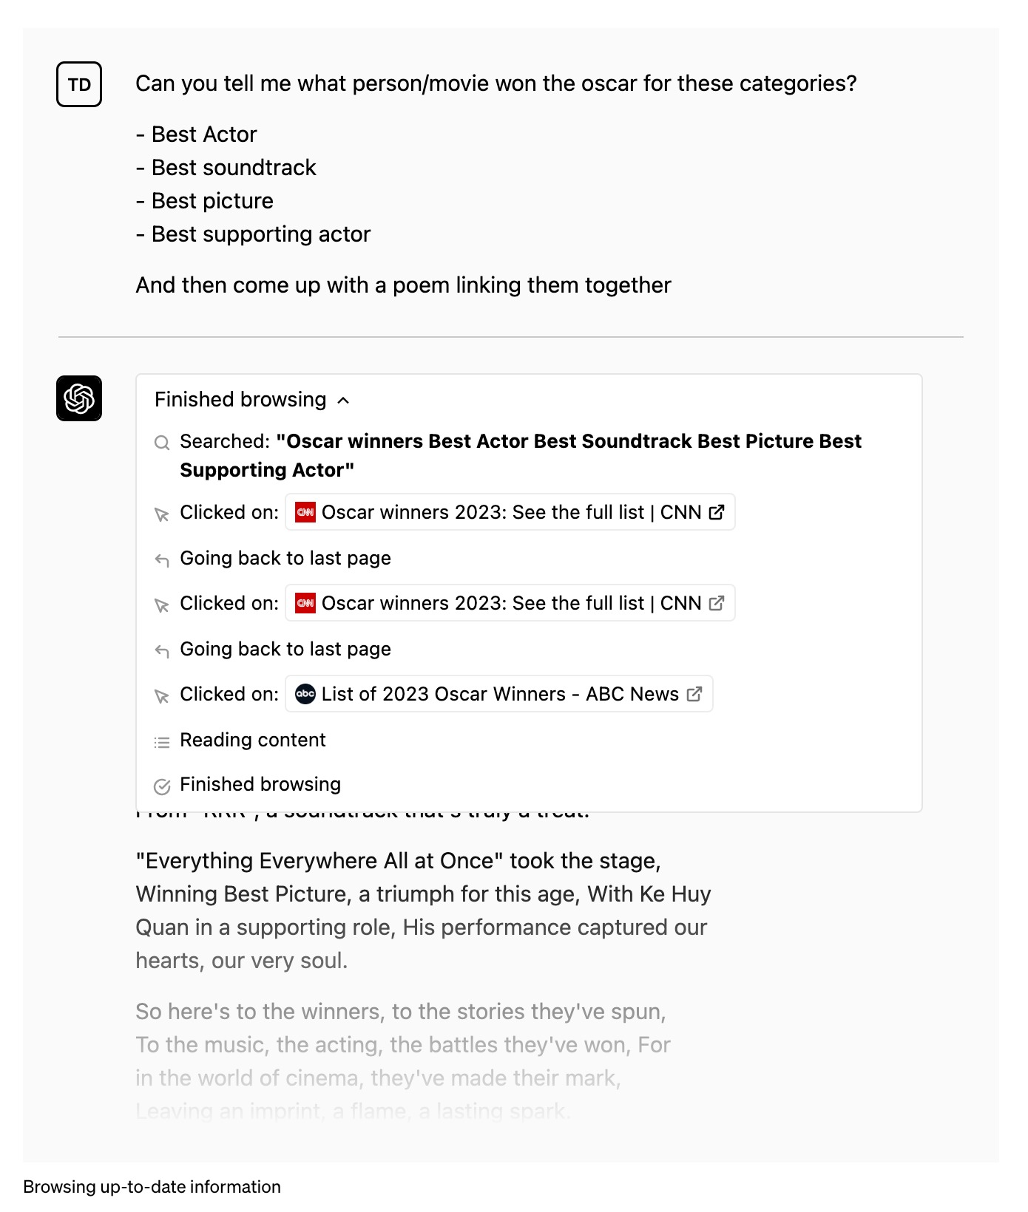Select the second Going back to last page step

(x=285, y=649)
